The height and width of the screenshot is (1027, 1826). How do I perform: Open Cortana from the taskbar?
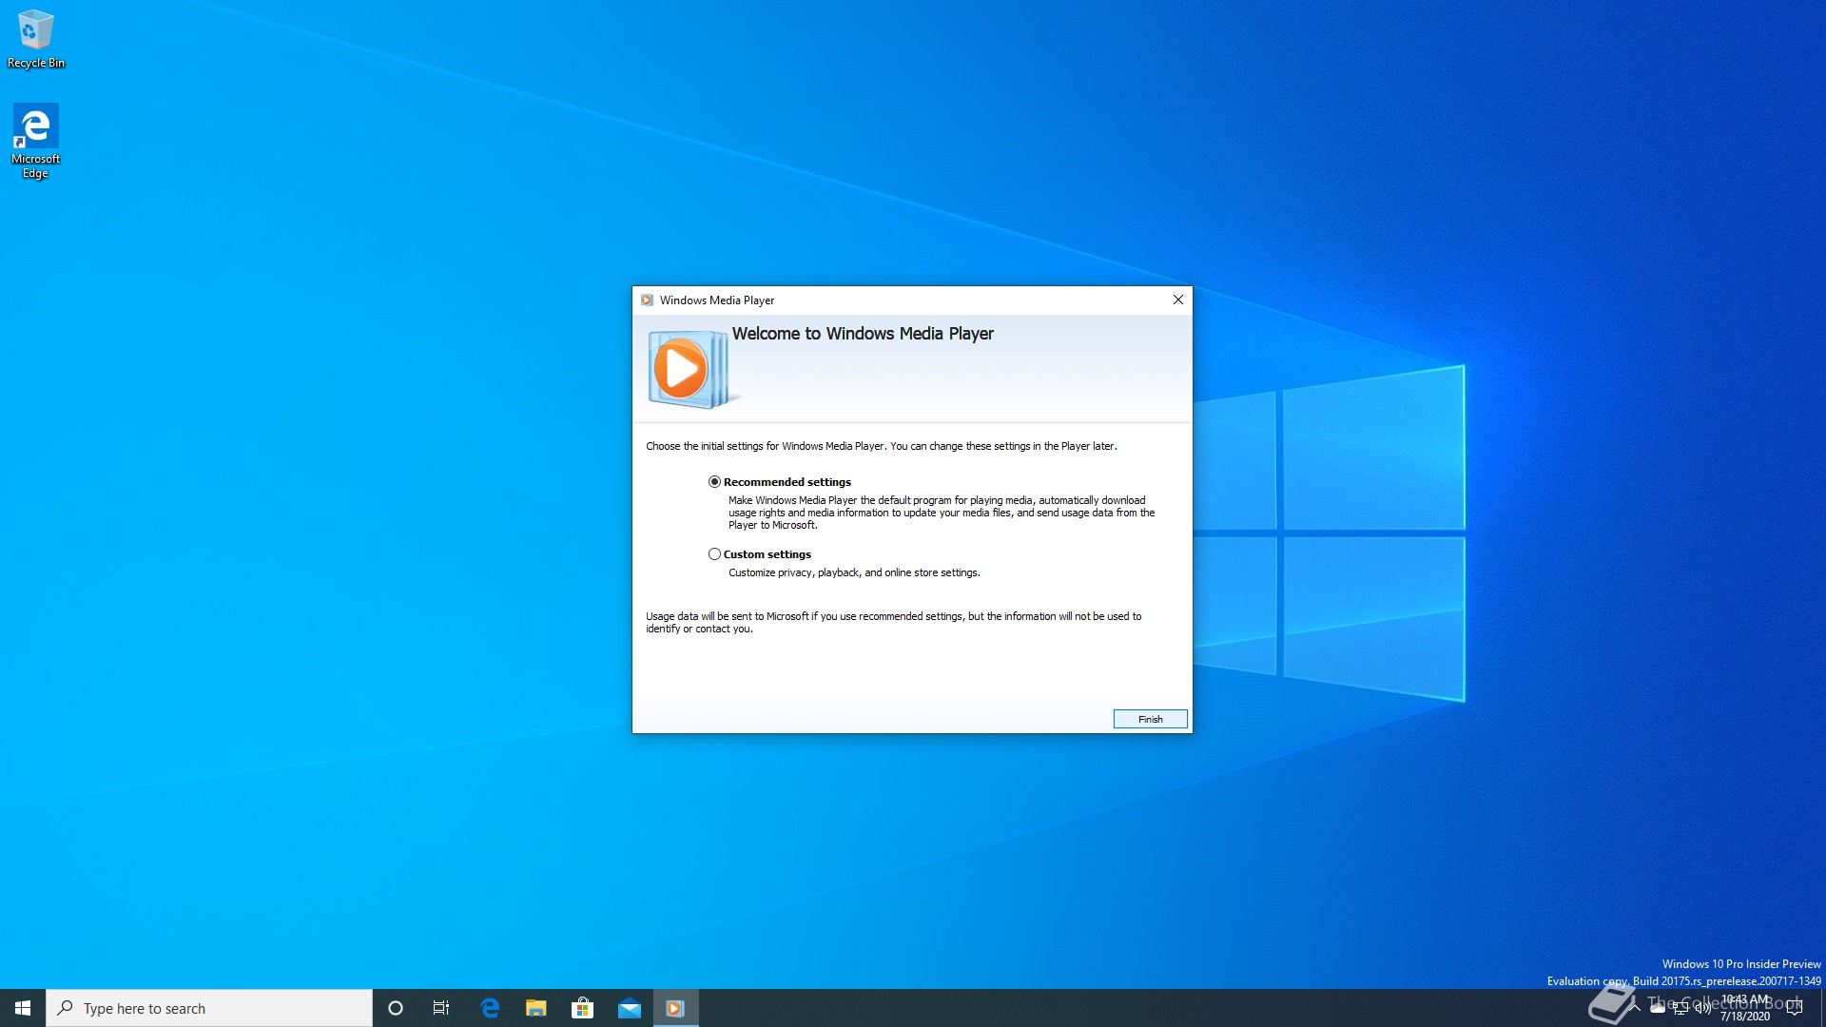click(396, 1008)
